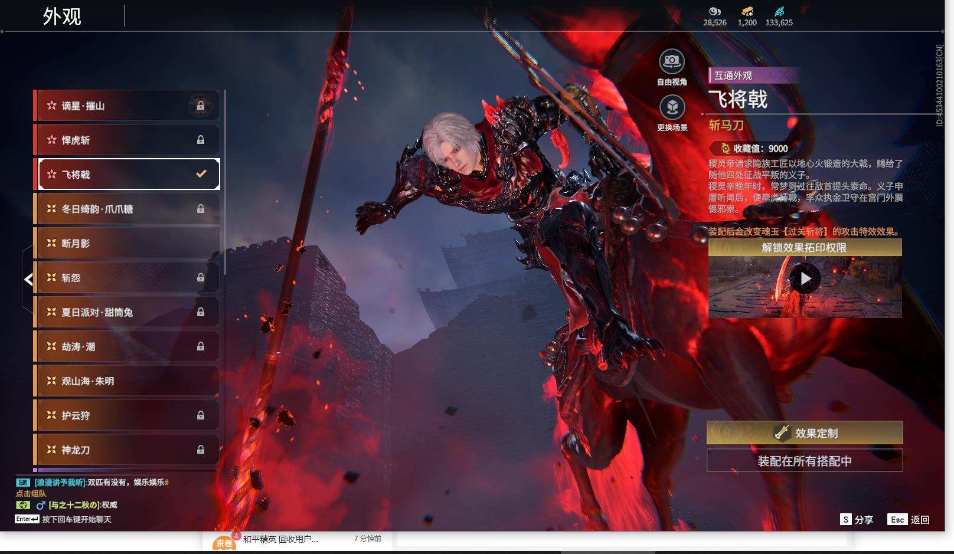
Task: Select the 斩怨 skin
Action: 127,277
